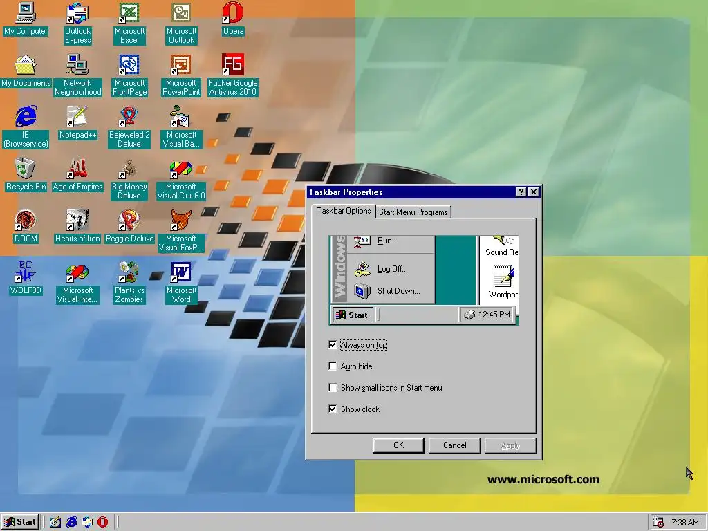Click the scheduler system tray icon

658,522
